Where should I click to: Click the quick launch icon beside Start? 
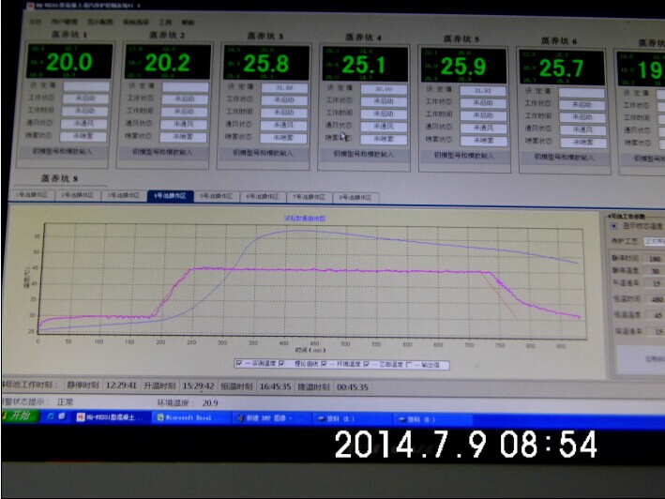[x=46, y=416]
